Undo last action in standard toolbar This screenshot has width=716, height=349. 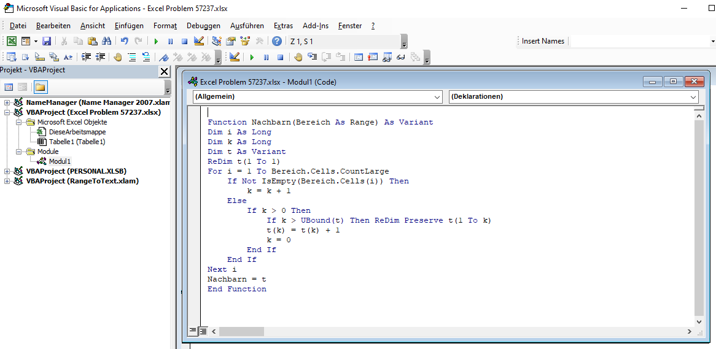click(x=124, y=42)
